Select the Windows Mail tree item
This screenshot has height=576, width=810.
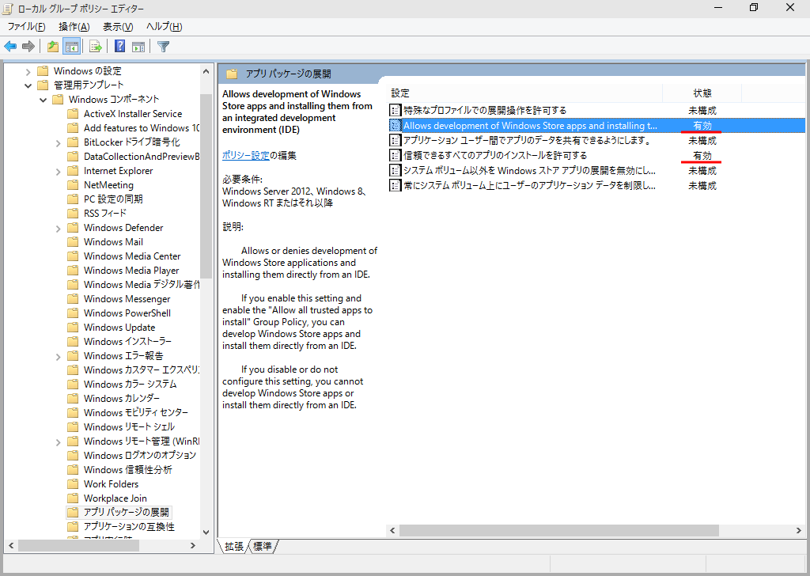(113, 242)
